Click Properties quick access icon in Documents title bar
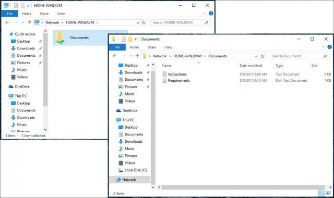The width and height of the screenshot is (334, 198). coord(124,39)
